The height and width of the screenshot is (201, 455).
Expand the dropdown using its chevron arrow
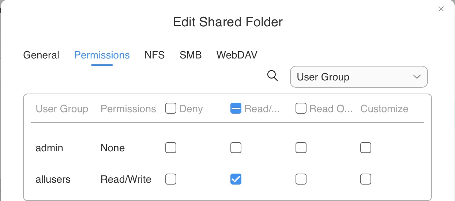click(417, 77)
